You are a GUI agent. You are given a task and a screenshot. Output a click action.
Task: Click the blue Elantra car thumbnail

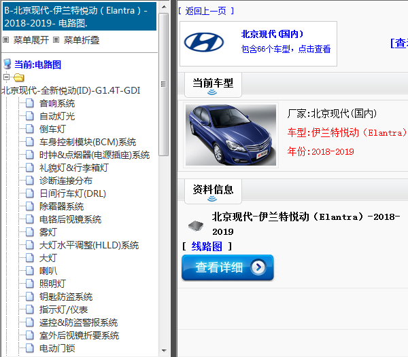231,135
